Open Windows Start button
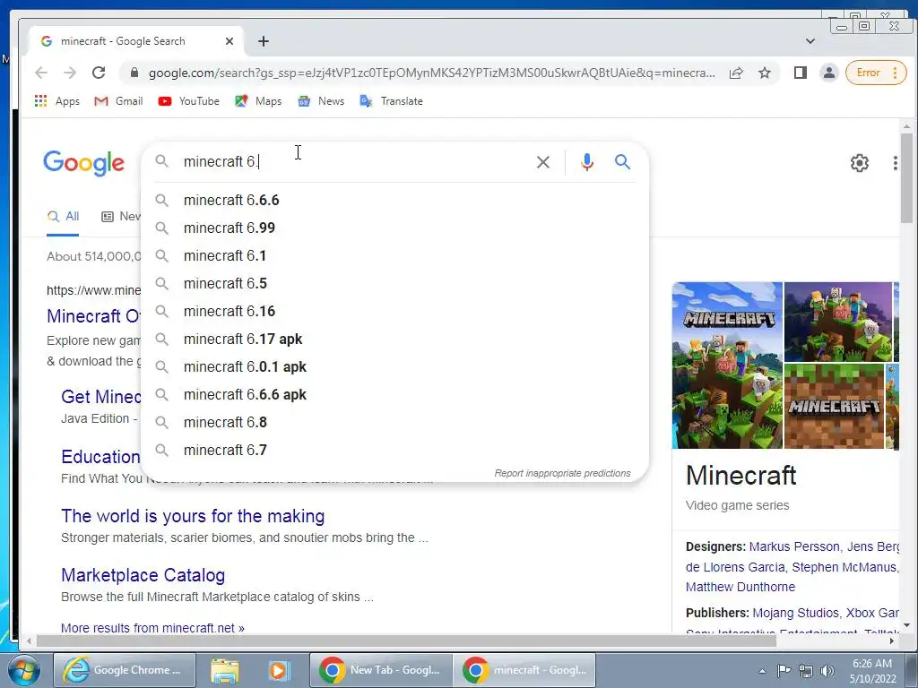918x688 pixels. pos(22,670)
